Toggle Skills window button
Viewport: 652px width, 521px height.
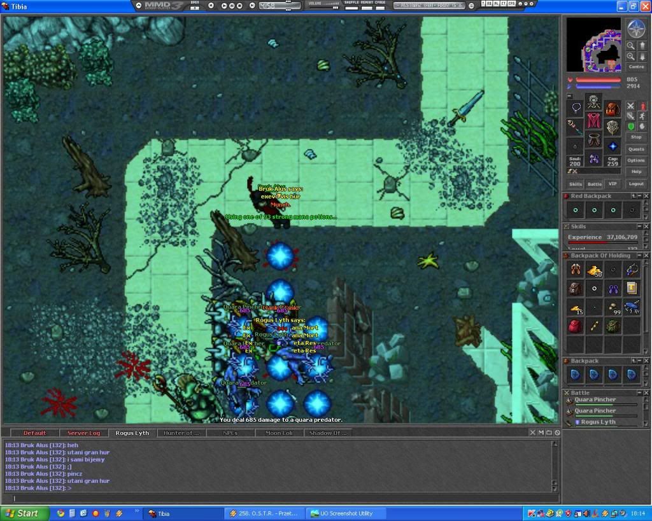point(576,184)
